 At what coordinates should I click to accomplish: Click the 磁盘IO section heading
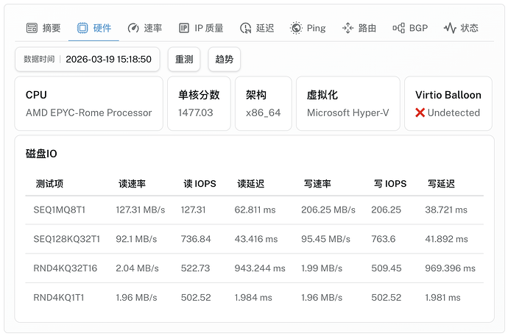(x=41, y=154)
